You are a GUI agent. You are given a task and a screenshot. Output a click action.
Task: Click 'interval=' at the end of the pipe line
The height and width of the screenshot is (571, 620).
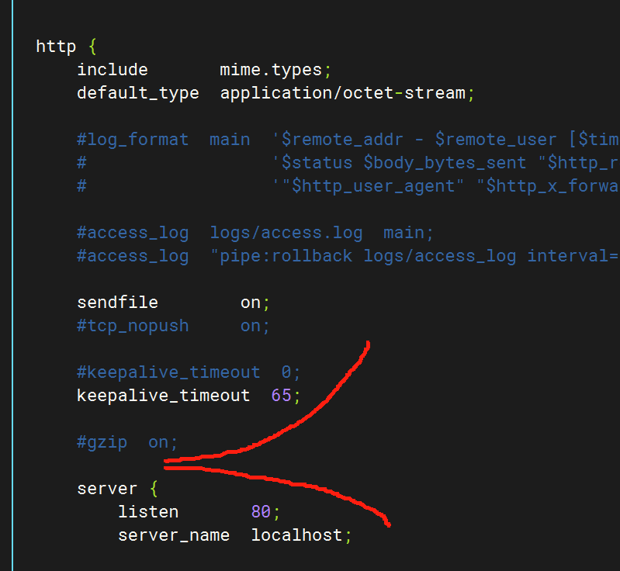pos(573,256)
